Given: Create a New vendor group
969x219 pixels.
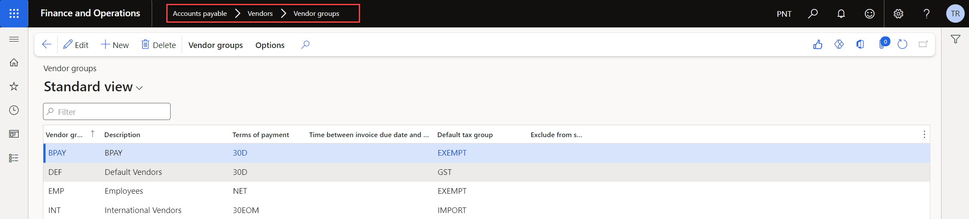Looking at the screenshot, I should [x=115, y=45].
